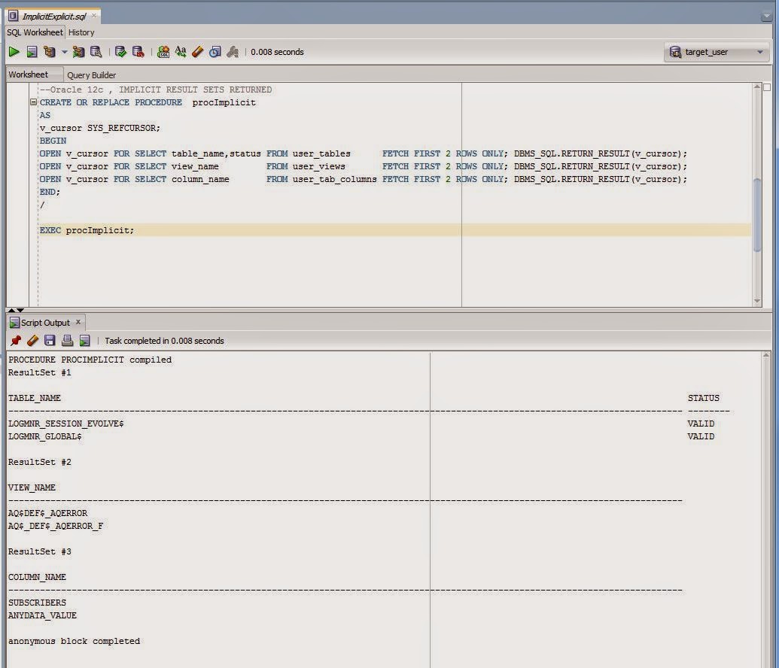Screen dimensions: 779x668
Task: Run the worksheet script with the green arrow
Action: pyautogui.click(x=14, y=52)
